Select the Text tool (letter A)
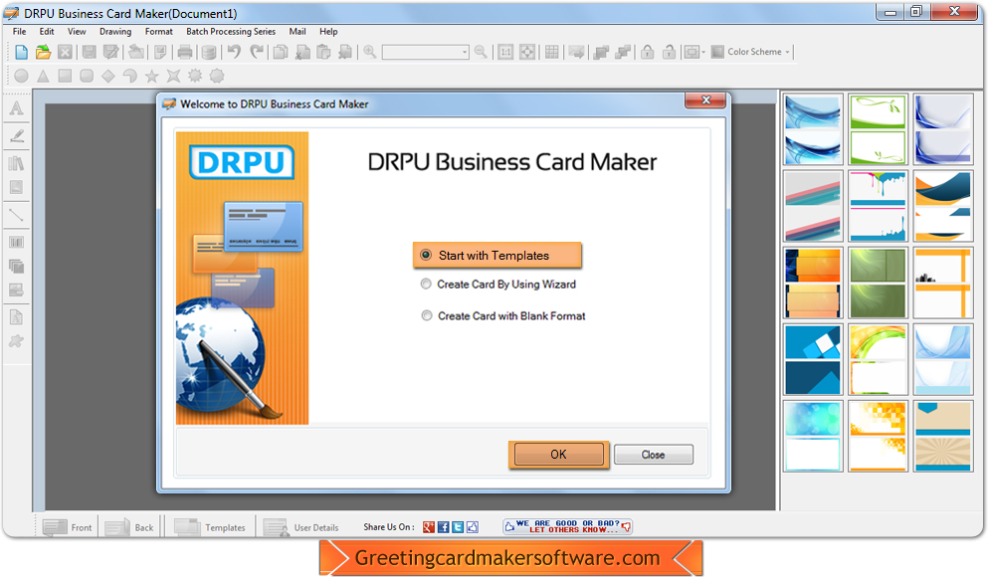This screenshot has height=577, width=988. [16, 107]
